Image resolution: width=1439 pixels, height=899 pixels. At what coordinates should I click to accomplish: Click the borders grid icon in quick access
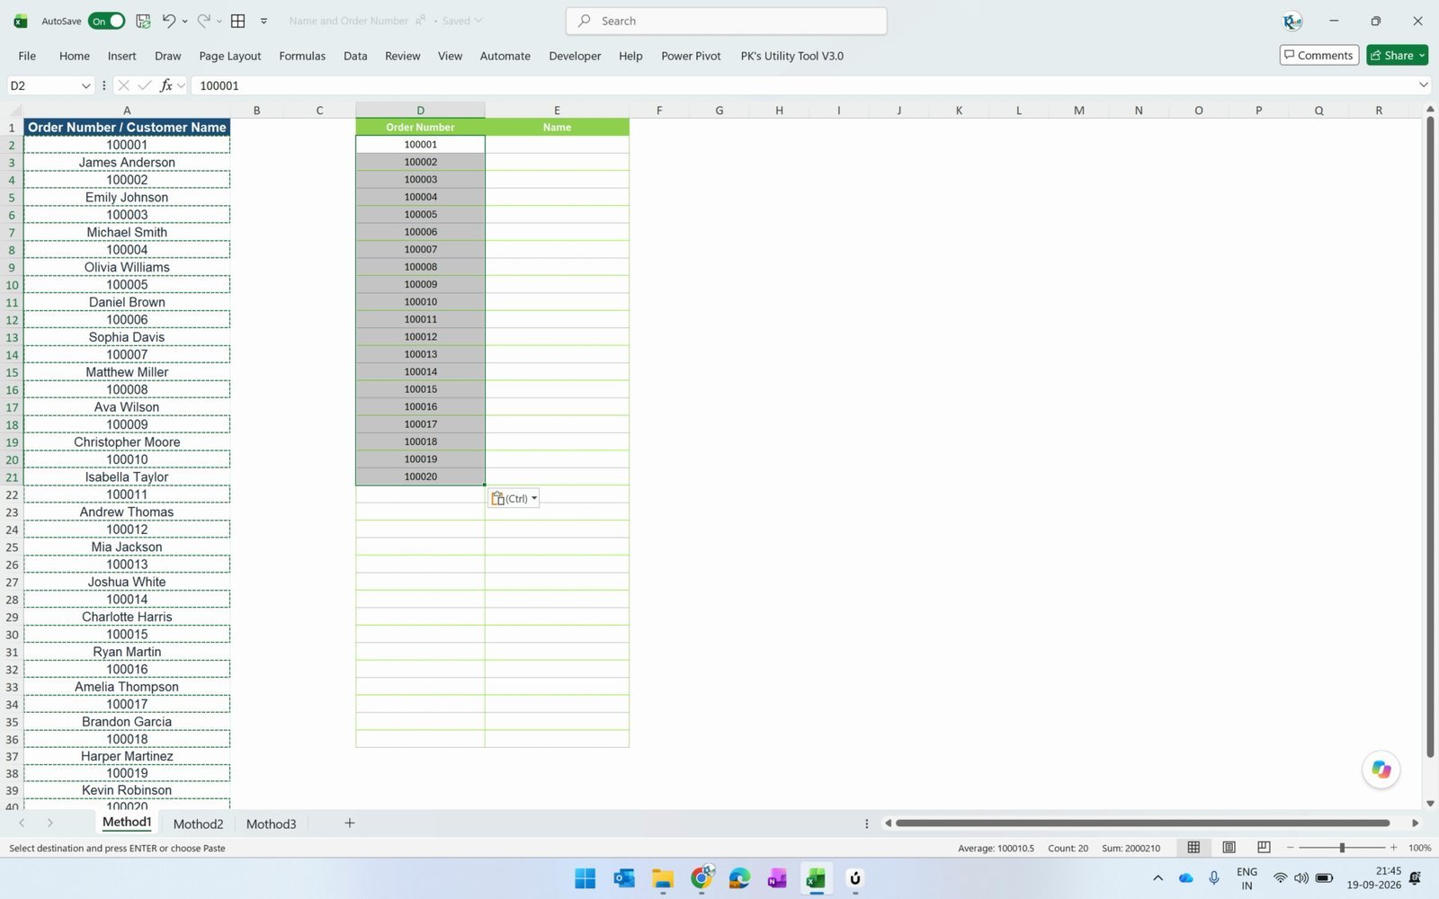coord(238,21)
